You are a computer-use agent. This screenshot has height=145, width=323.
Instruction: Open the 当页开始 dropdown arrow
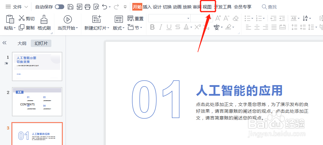(77, 28)
